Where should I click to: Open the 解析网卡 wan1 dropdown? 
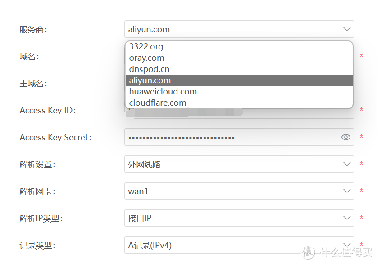point(239,191)
